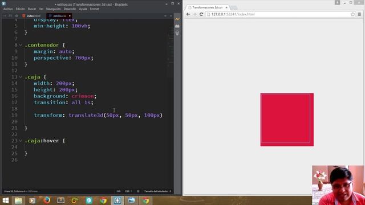The height and width of the screenshot is (205, 365).
Task: Open the Ayuda menu
Action: tap(83, 9)
